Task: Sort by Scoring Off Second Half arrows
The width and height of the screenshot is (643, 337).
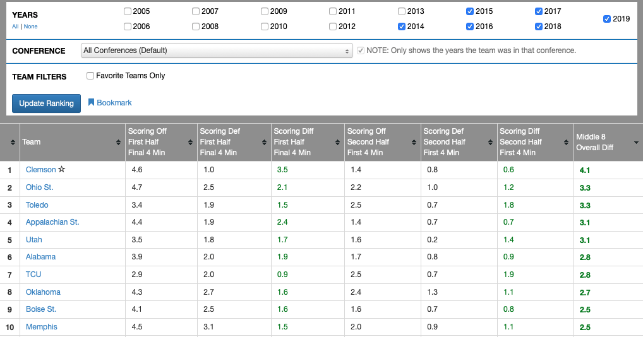Action: point(414,142)
